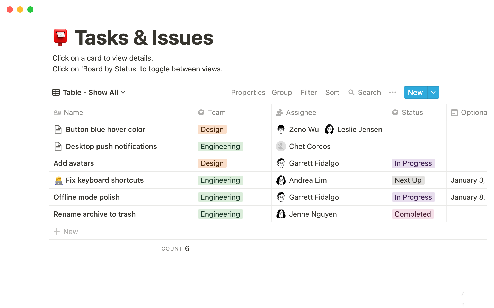Click the COUNT 6 summary under Name column
The height and width of the screenshot is (308, 494).
pos(175,248)
